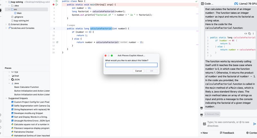The width and height of the screenshot is (257, 138).
Task: Collapse the Java snippets group
Action: (9, 83)
